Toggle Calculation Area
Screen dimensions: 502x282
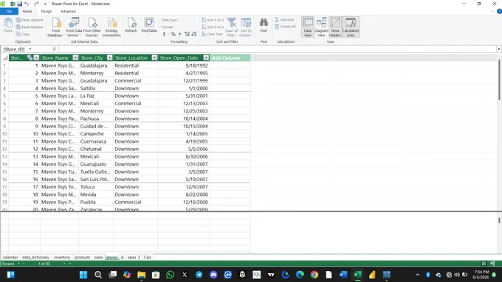[351, 27]
